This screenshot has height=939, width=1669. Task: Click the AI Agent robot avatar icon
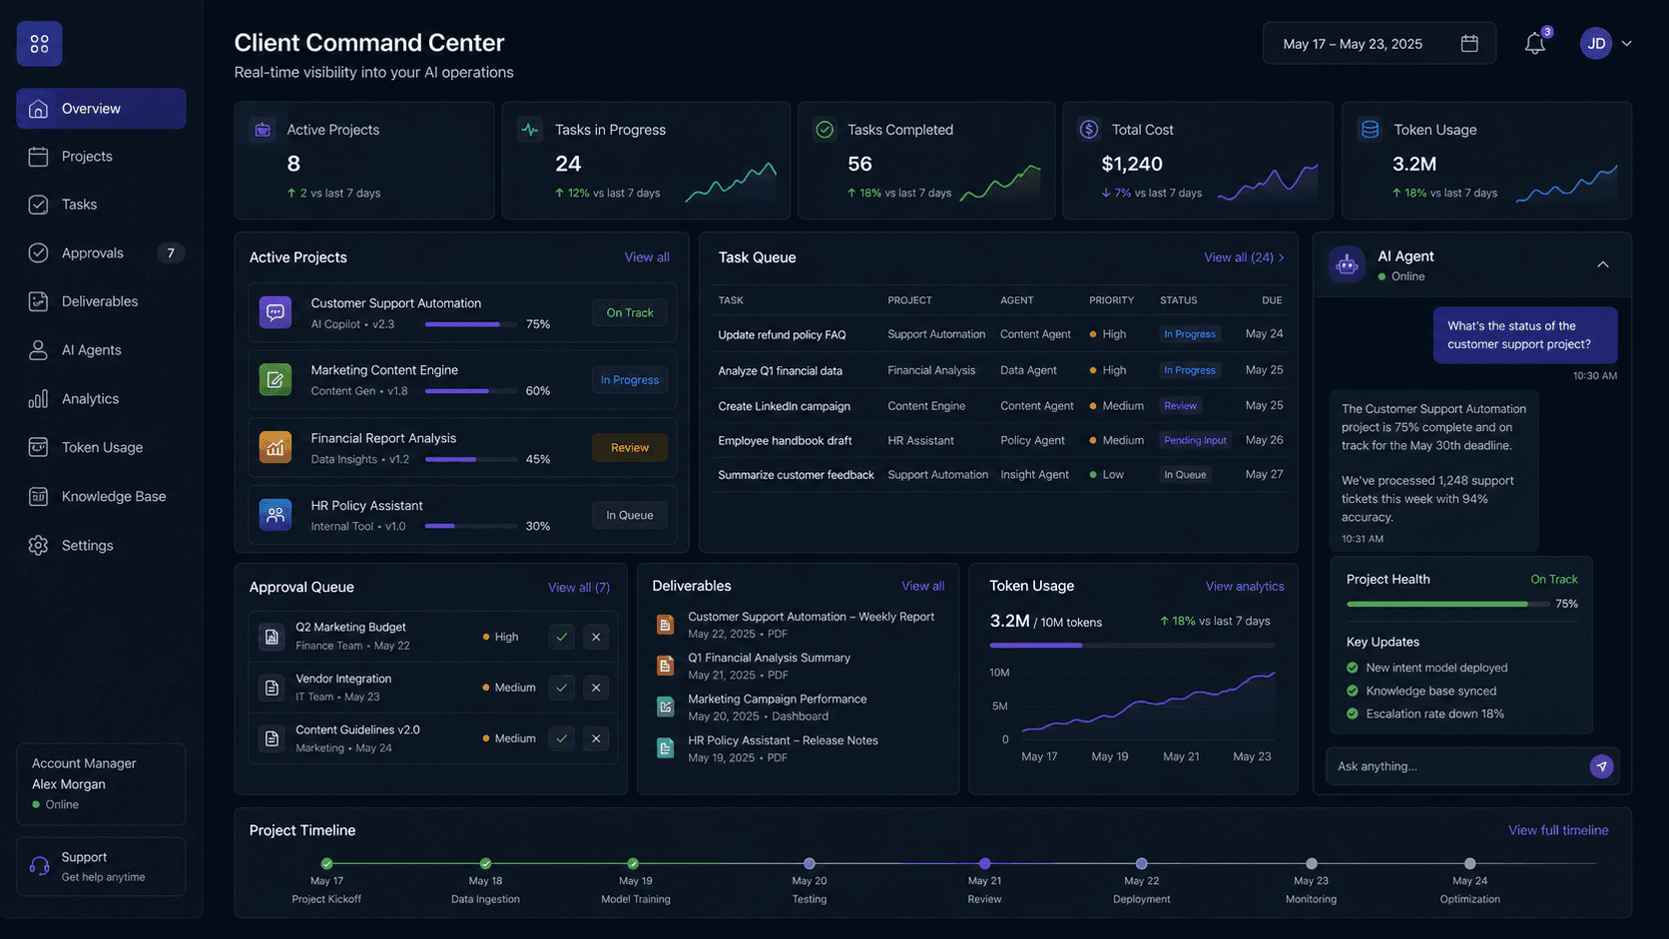[1347, 265]
